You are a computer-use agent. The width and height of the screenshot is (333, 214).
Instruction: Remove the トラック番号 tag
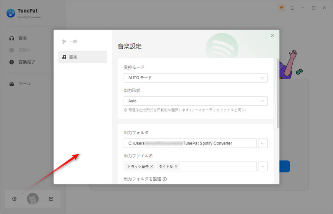pos(152,167)
